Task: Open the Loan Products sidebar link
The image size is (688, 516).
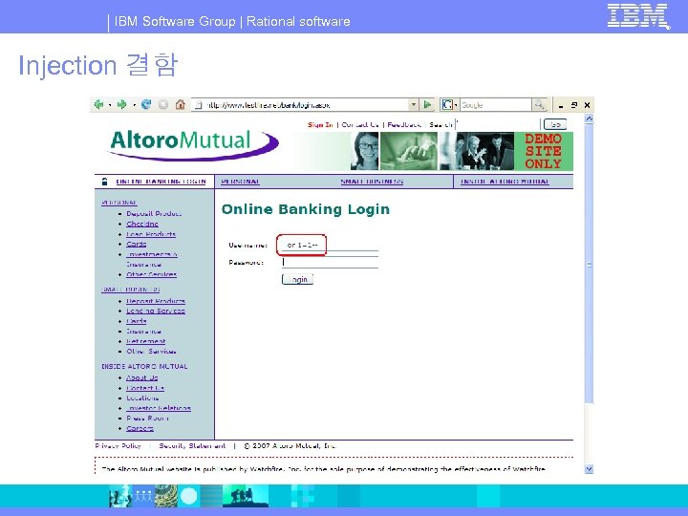Action: click(x=151, y=234)
